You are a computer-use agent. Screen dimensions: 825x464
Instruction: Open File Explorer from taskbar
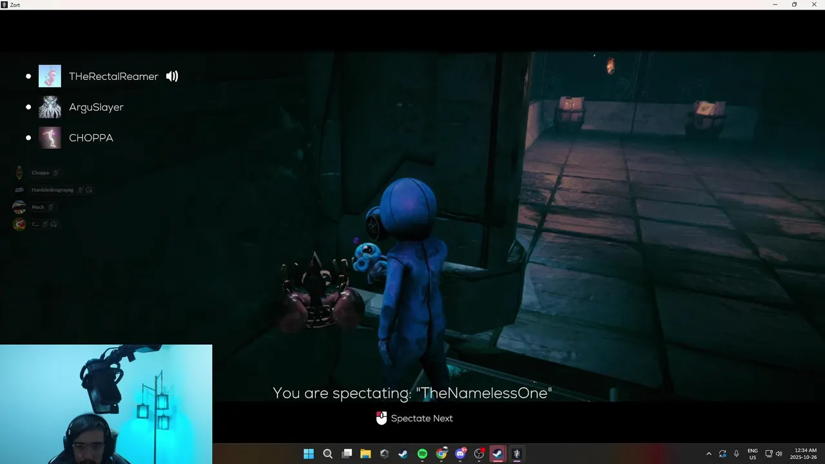[x=365, y=454]
